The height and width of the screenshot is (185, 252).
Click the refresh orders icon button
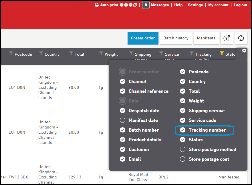[241, 38]
